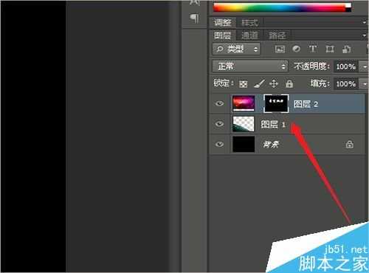This screenshot has width=369, height=273.
Task: Click the 填充 label
Action: (320, 83)
